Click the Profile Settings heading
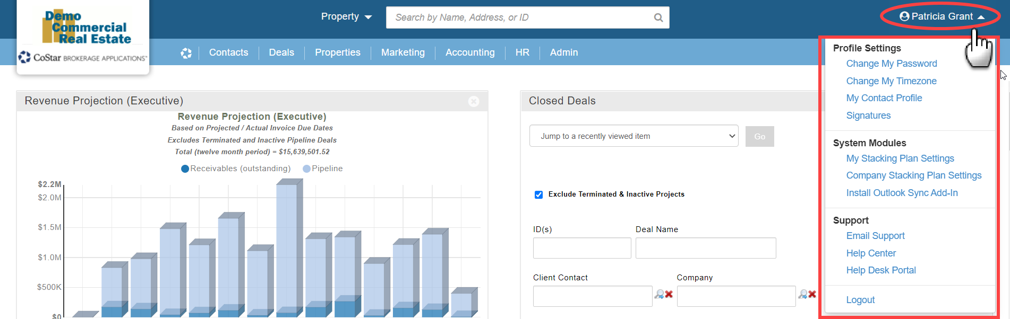This screenshot has width=1010, height=319. (x=867, y=48)
